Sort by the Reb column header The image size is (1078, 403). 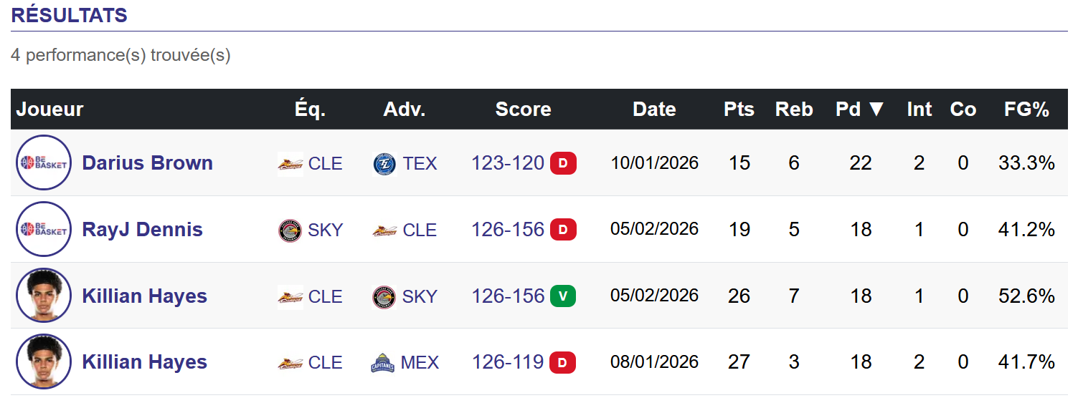pos(794,110)
